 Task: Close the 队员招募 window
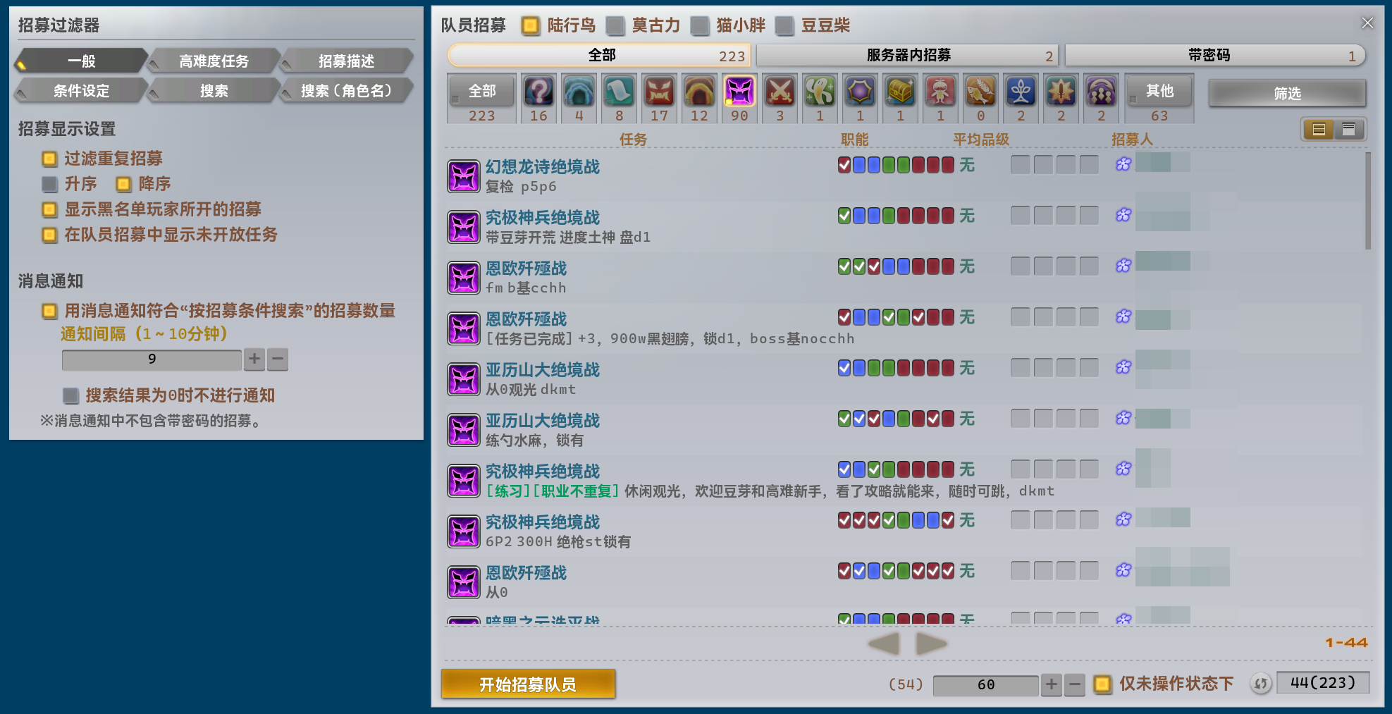point(1367,23)
